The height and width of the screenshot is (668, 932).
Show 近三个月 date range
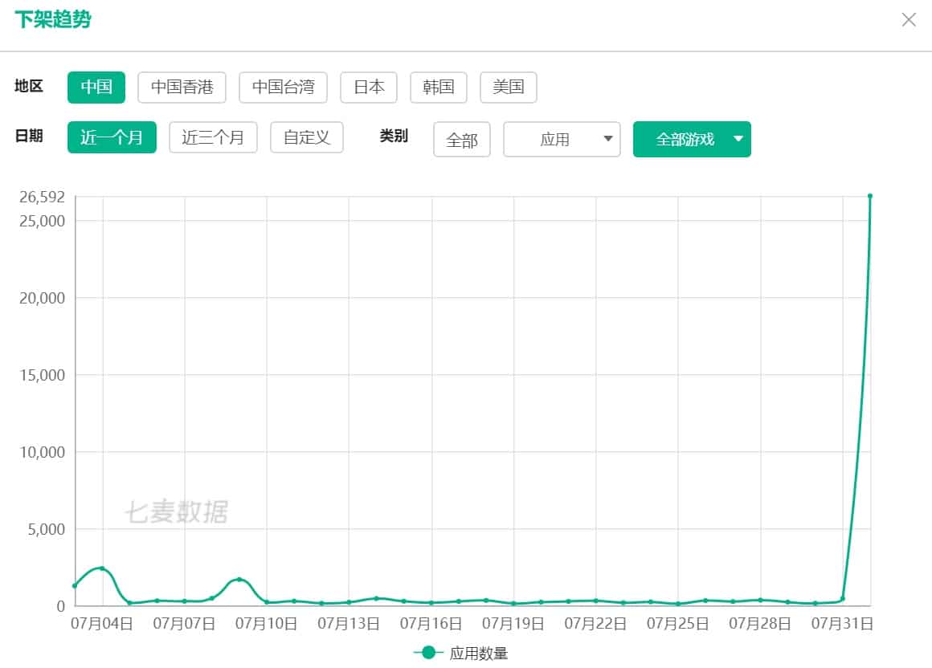click(213, 137)
